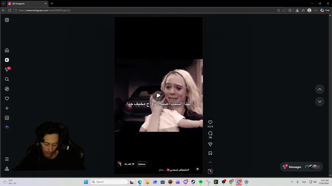The height and width of the screenshot is (186, 332).
Task: Open Spotify from the taskbar
Action: click(201, 182)
